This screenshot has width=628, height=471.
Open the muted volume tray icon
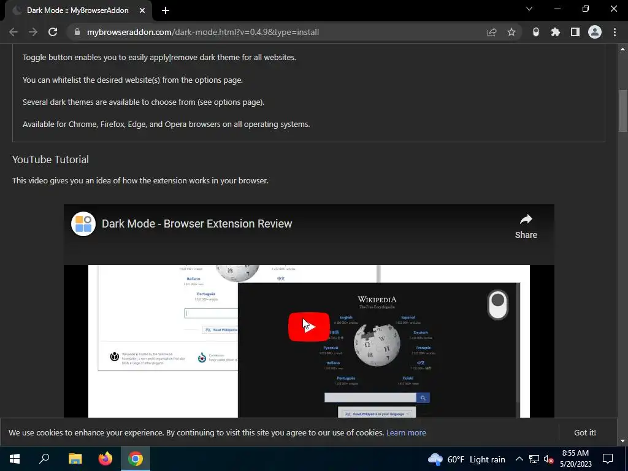(x=548, y=459)
